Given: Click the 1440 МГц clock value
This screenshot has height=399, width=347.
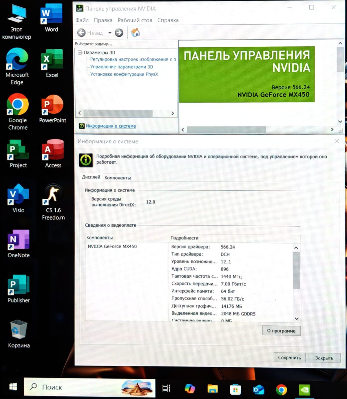Looking at the screenshot, I should (x=231, y=277).
